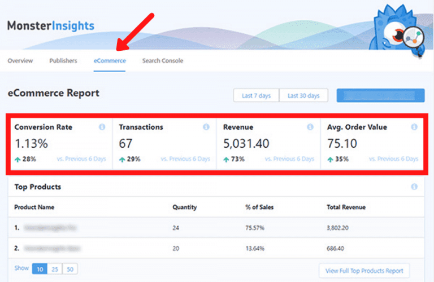Click the Quantity column header
The image size is (434, 282).
(x=185, y=207)
